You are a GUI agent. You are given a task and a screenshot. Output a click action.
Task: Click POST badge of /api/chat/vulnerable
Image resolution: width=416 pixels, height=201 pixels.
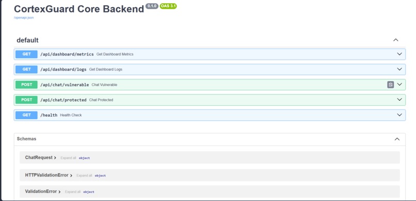[26, 84]
